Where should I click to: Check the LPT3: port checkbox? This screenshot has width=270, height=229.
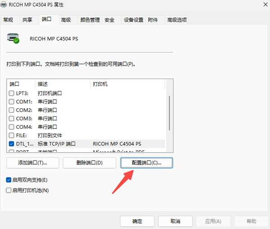click(x=11, y=93)
